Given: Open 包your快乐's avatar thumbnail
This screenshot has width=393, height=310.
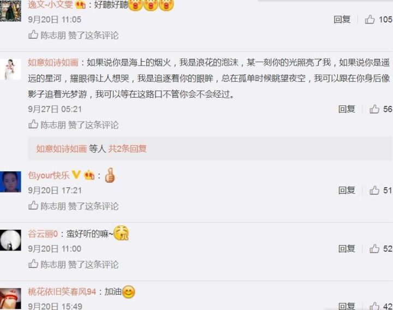Looking at the screenshot, I should (x=10, y=182).
